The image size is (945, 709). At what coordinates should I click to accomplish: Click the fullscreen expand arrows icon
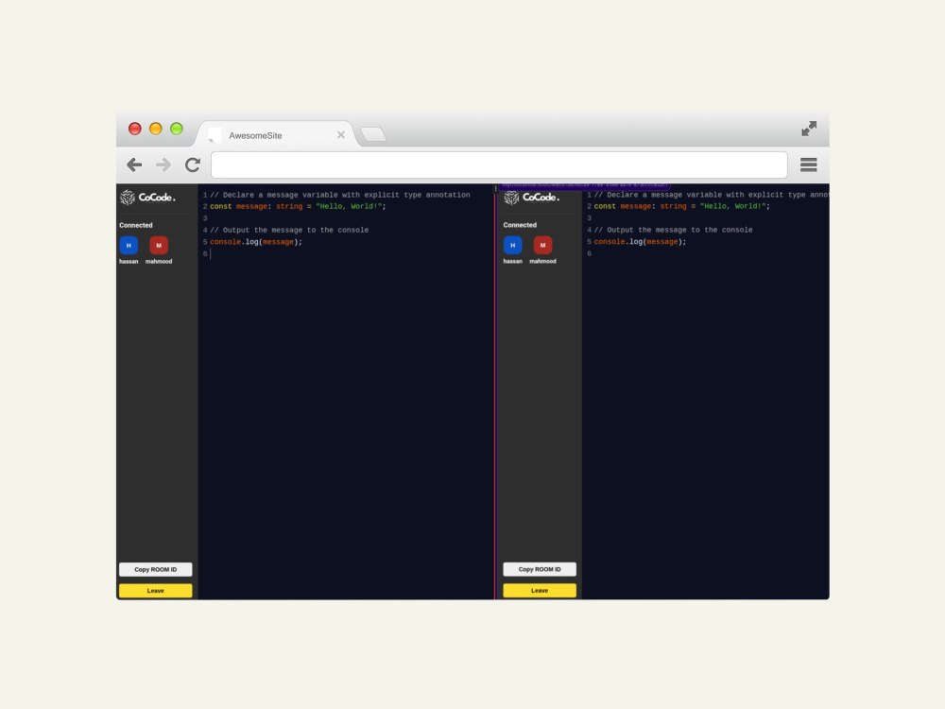click(x=809, y=129)
